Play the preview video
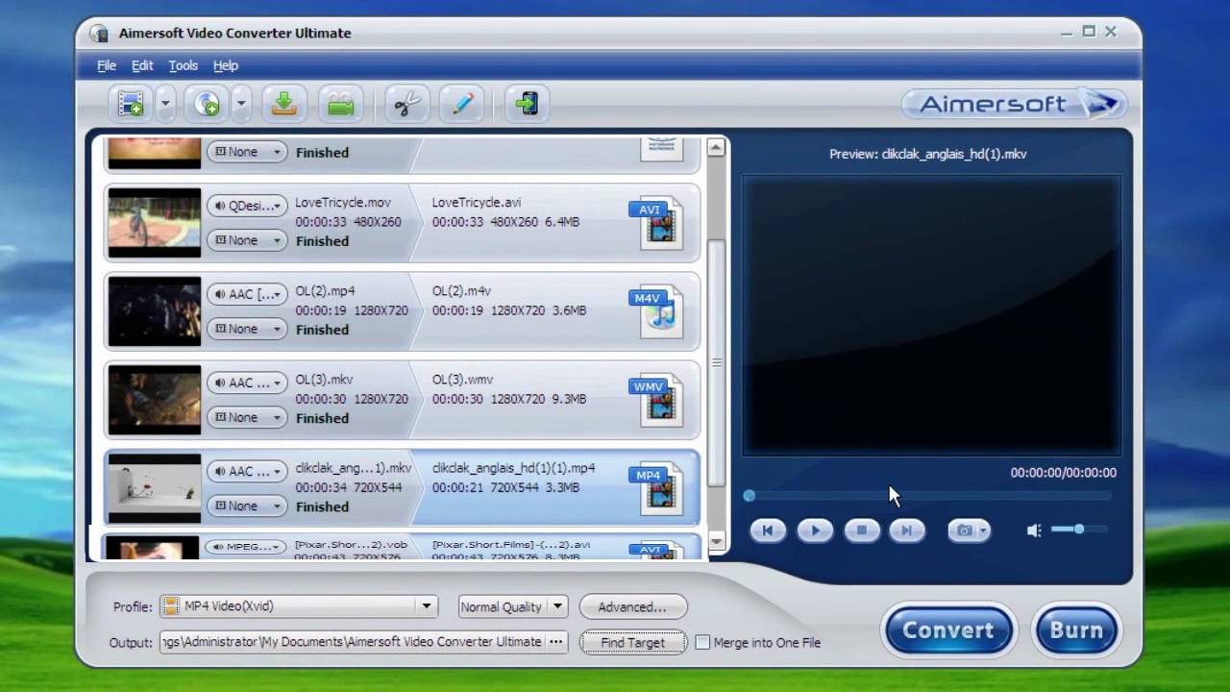Screen dimensions: 1230x692 coord(815,531)
